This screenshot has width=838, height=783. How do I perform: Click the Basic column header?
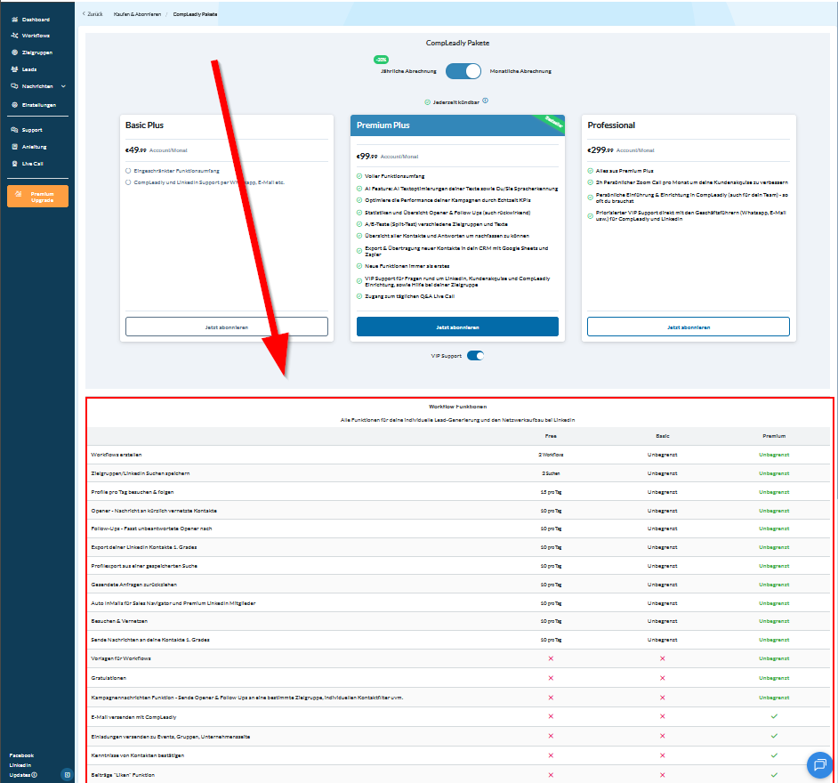click(x=663, y=436)
